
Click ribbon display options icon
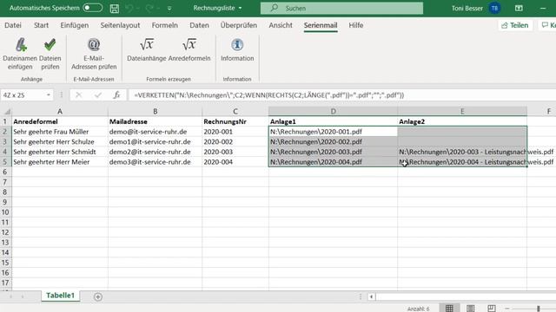(x=519, y=8)
